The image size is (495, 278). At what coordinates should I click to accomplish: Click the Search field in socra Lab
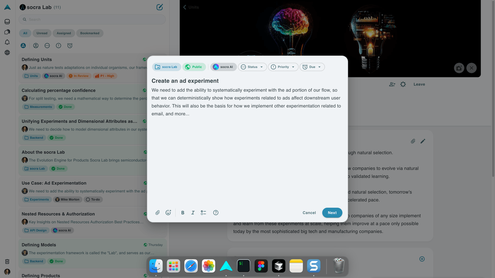click(92, 19)
